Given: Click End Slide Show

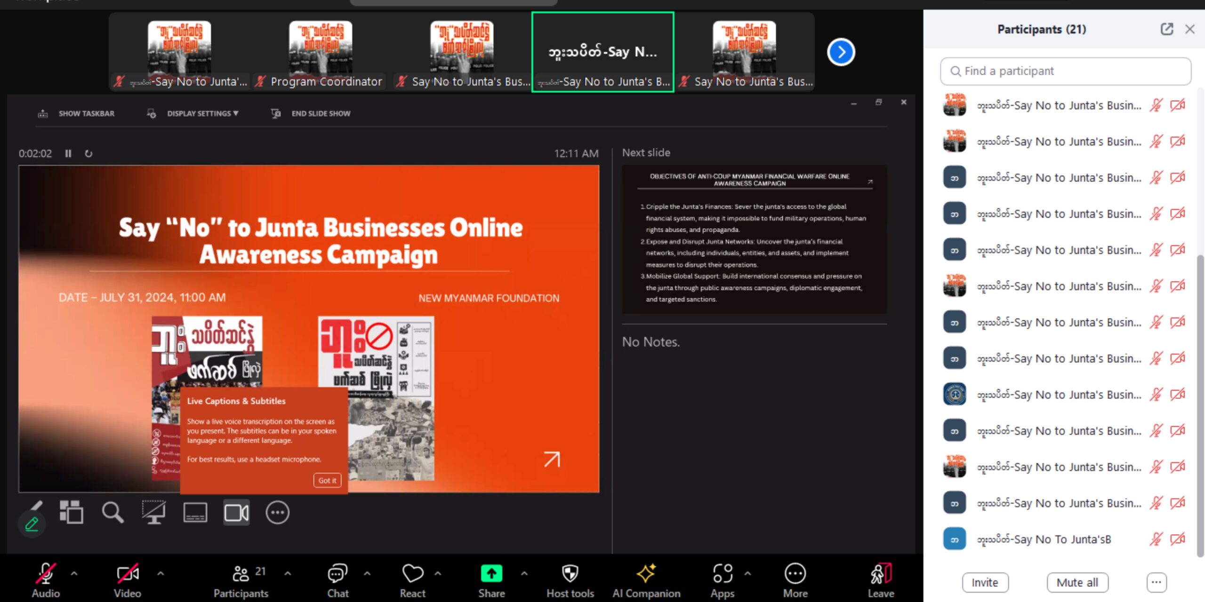Looking at the screenshot, I should tap(320, 113).
